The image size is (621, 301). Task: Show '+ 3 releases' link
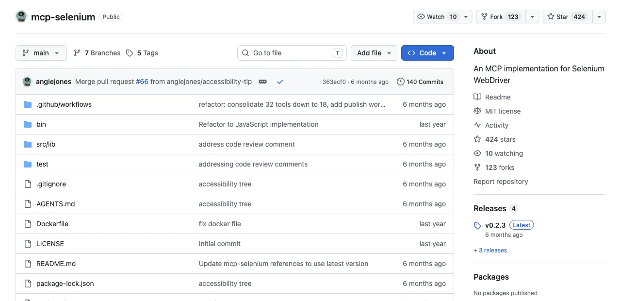(x=490, y=251)
